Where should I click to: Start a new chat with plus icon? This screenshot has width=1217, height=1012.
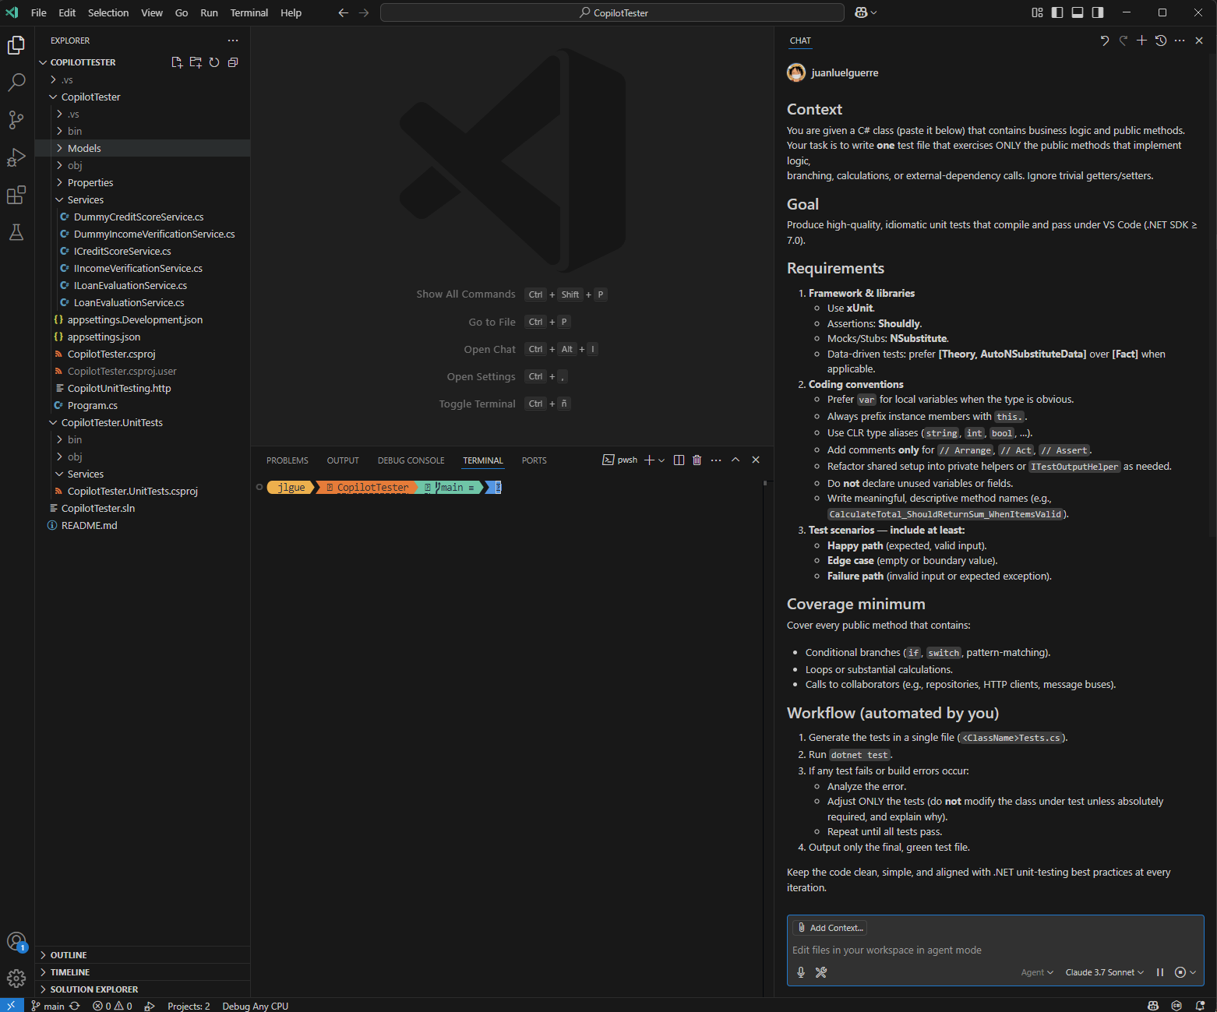click(1141, 41)
